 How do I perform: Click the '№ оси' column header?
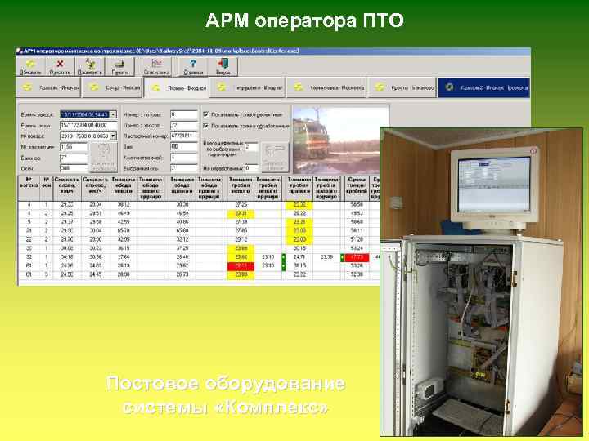click(46, 189)
